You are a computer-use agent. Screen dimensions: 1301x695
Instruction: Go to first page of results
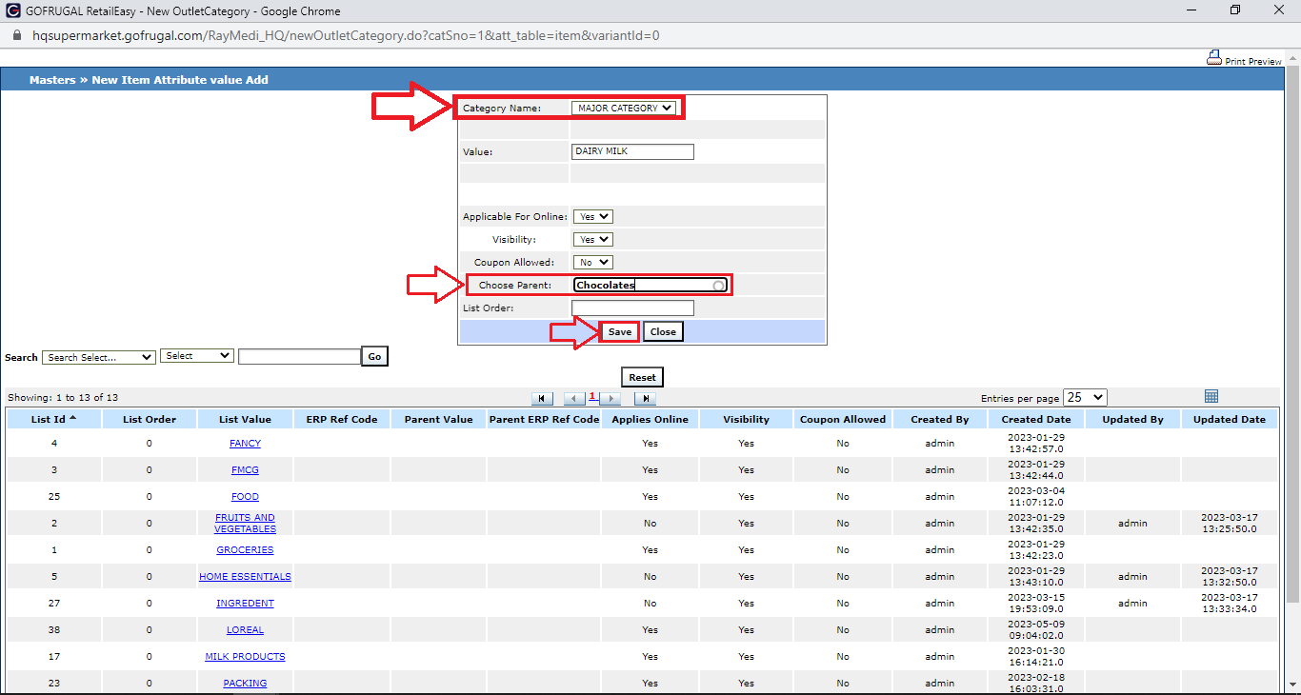point(542,399)
